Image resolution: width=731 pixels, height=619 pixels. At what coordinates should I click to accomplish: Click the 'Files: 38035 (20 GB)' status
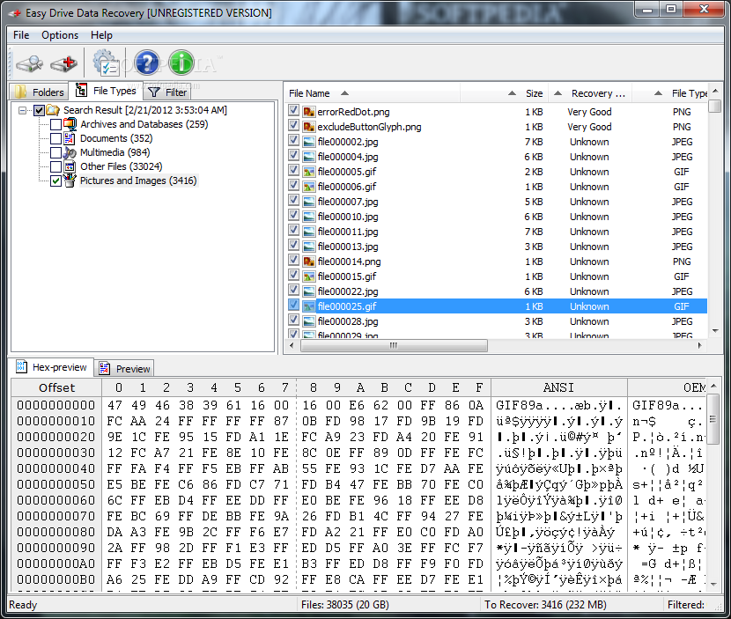click(345, 605)
